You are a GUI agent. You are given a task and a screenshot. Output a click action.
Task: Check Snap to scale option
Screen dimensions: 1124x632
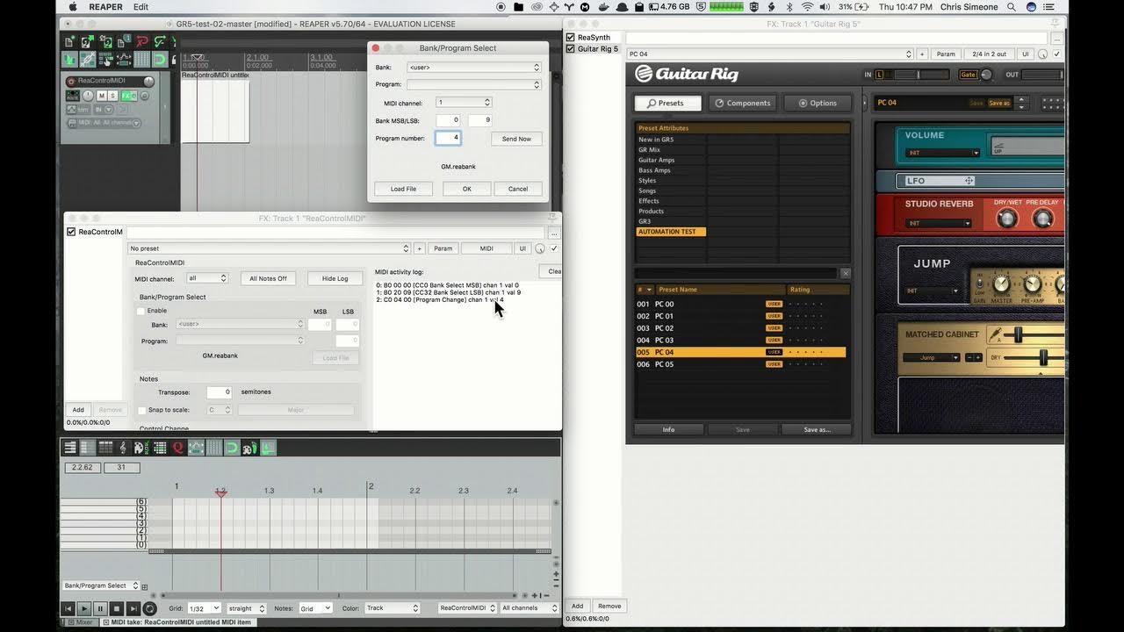142,410
